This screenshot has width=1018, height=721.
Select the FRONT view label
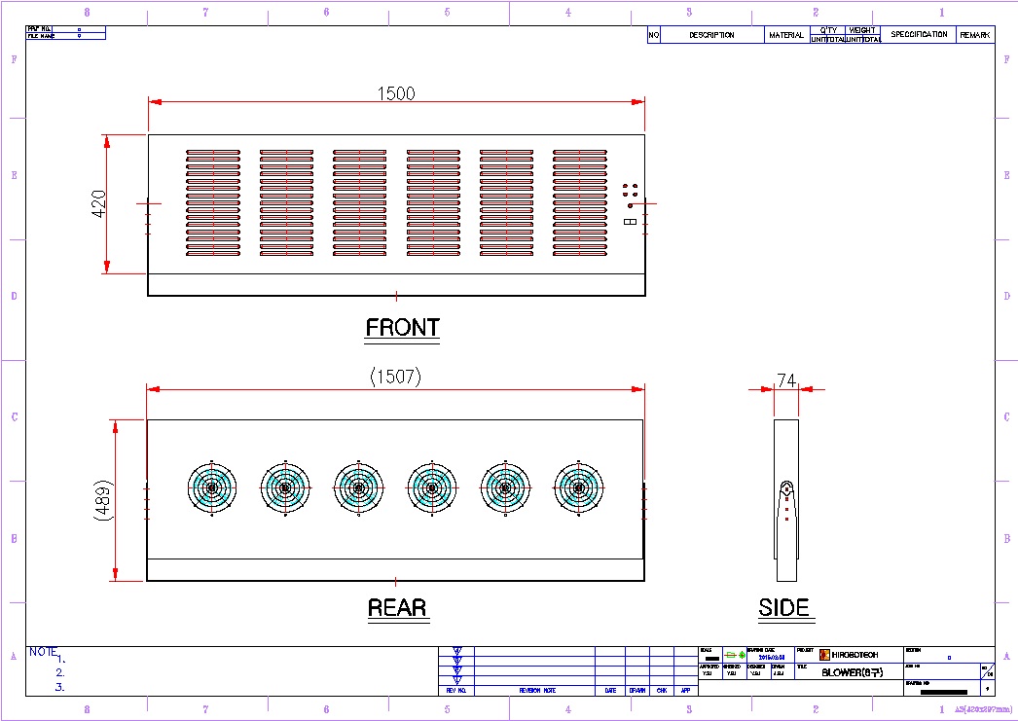(x=402, y=328)
